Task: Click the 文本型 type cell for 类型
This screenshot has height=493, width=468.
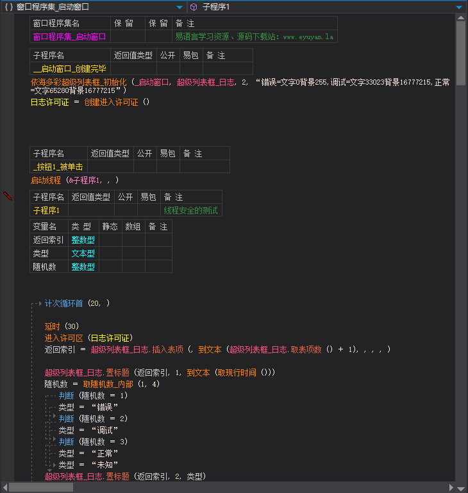Action: click(83, 253)
